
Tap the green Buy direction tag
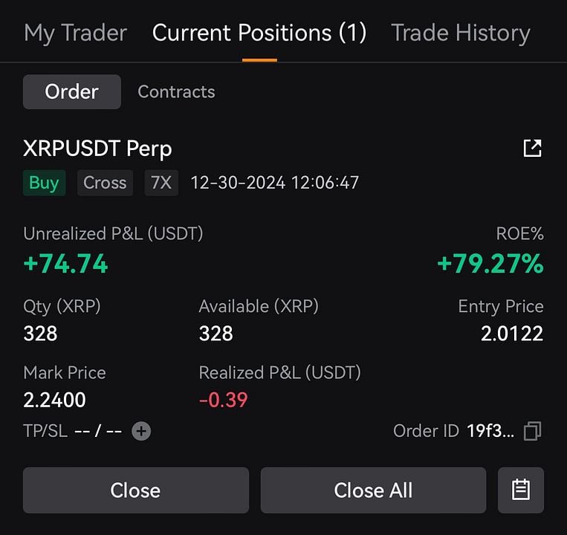pos(44,183)
